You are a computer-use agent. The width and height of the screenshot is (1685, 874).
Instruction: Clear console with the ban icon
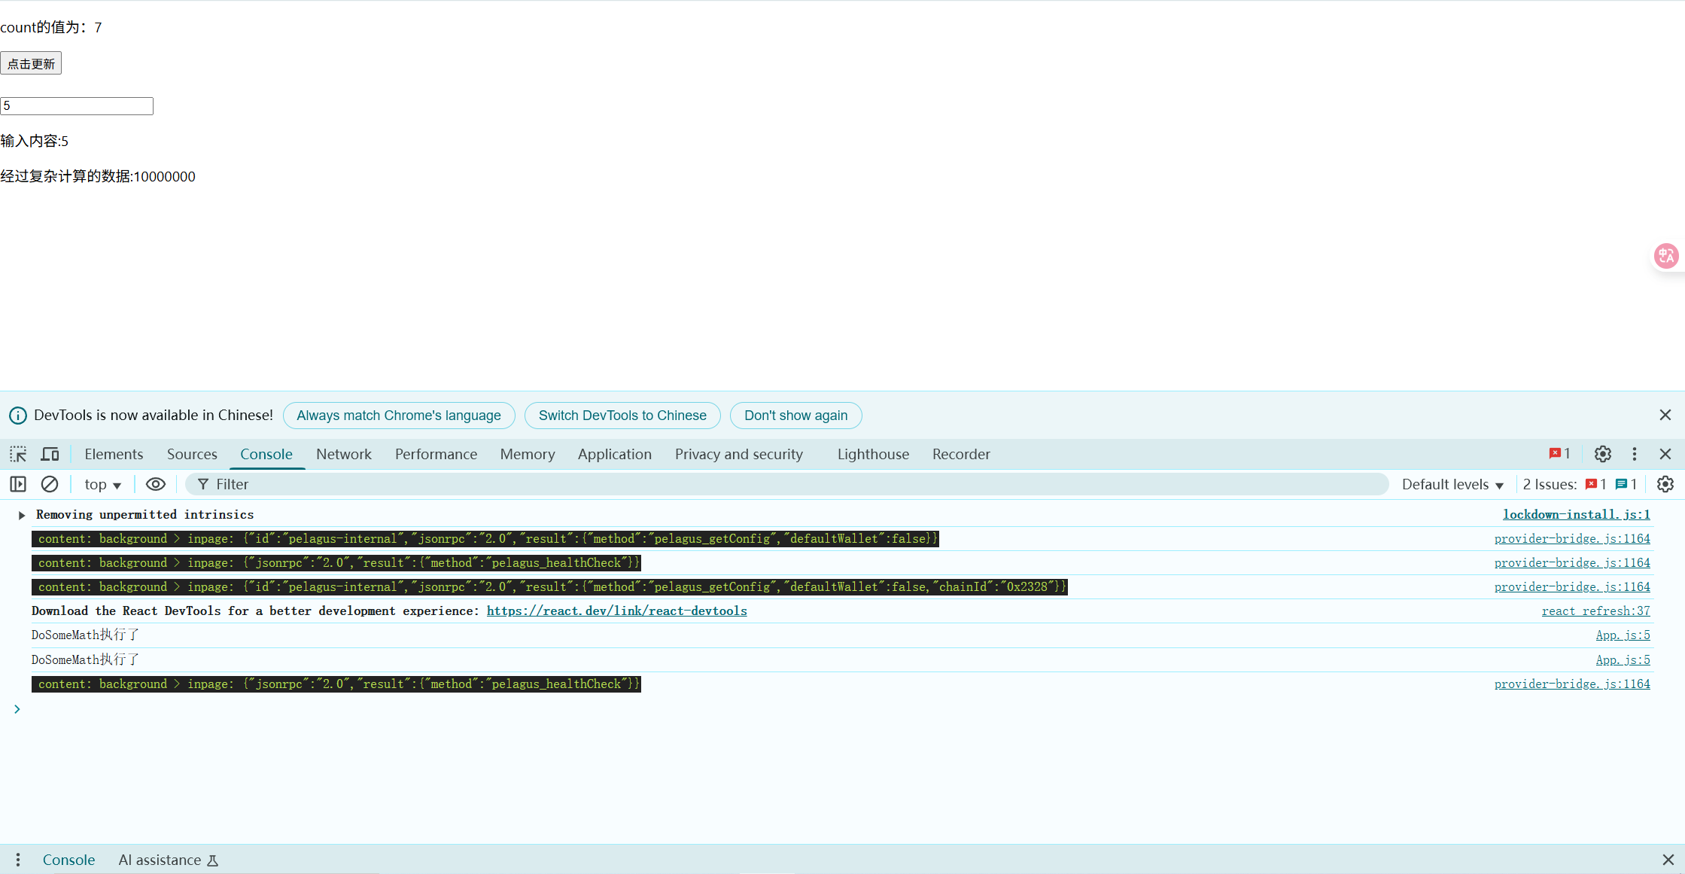click(x=50, y=484)
